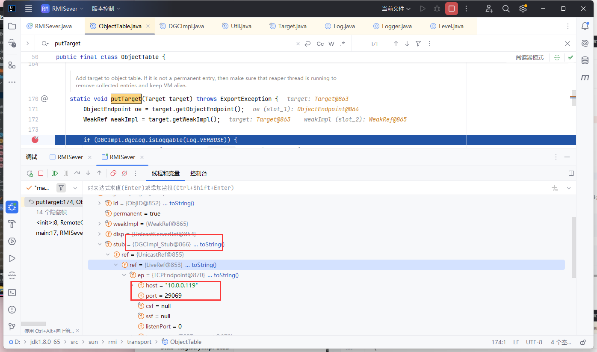Click the variables panel vertical scrollbar
597x352 pixels.
pos(573,248)
